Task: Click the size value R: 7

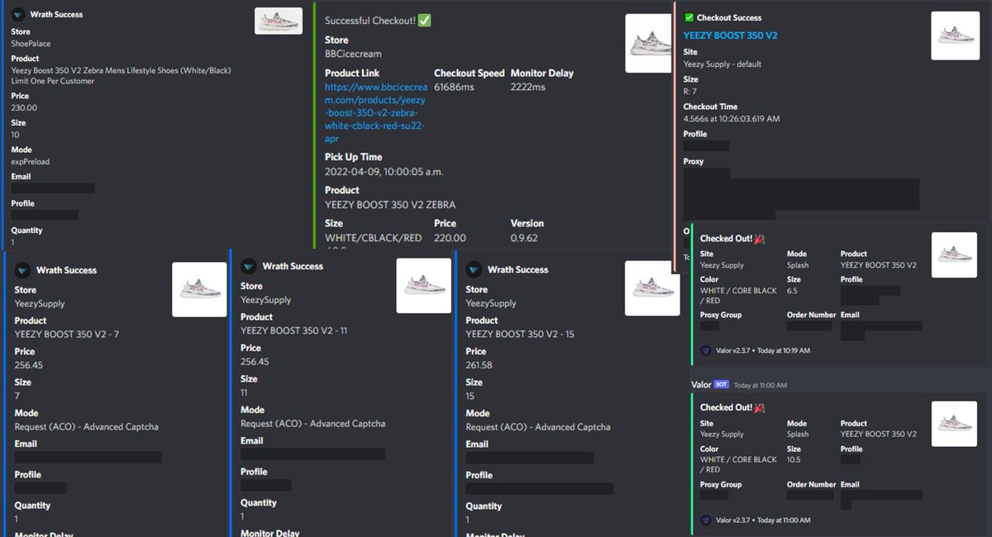Action: point(690,92)
